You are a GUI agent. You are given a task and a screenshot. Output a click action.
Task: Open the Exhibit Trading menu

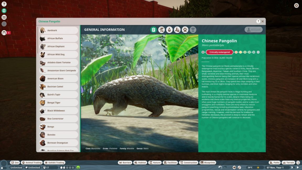coord(55,163)
